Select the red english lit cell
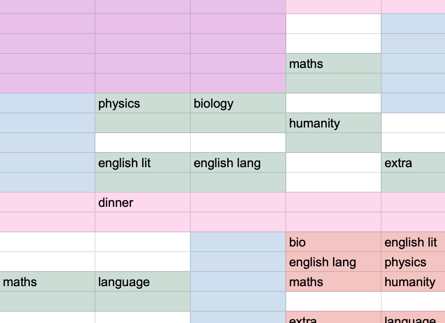Screen dimensions: 445x323 tap(412, 242)
